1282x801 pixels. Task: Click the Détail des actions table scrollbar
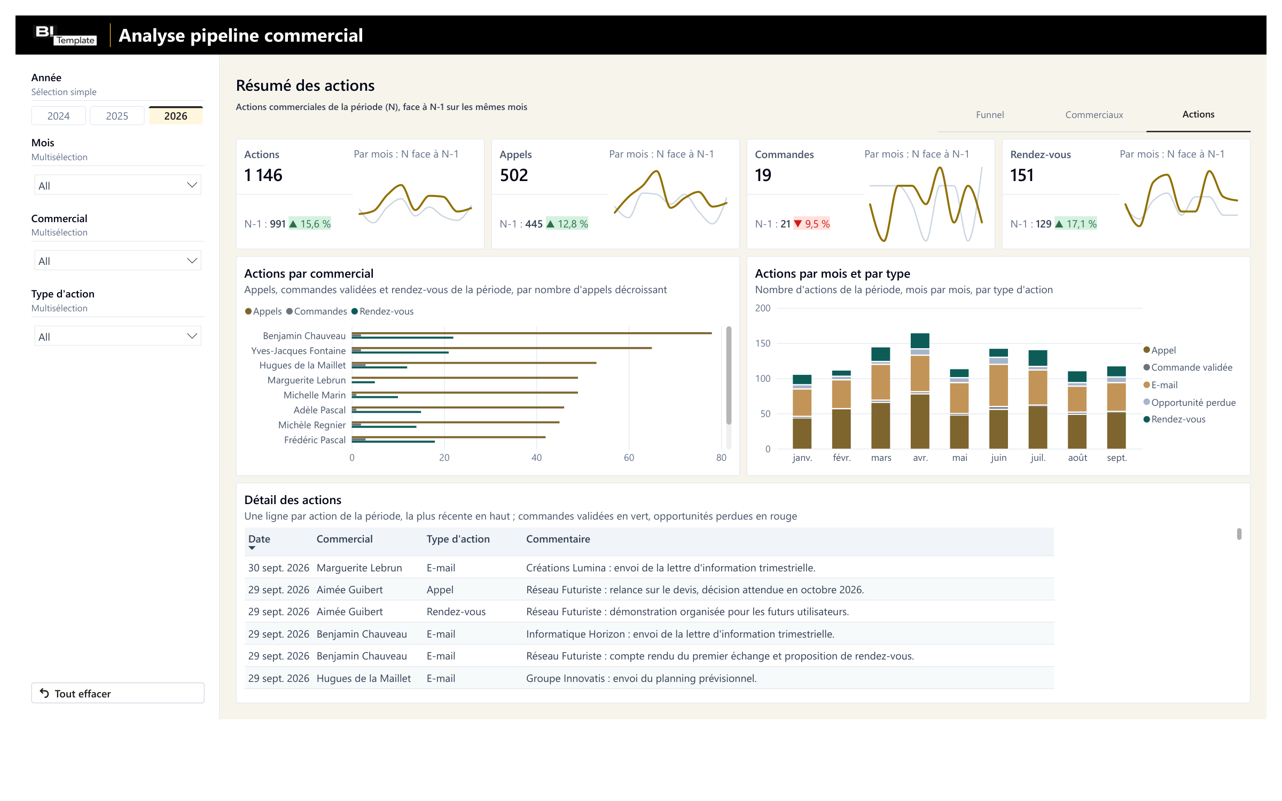tap(1239, 534)
